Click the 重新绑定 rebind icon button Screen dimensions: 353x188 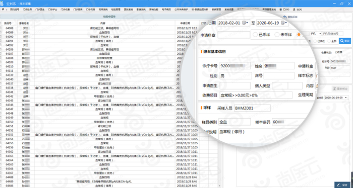click(334, 88)
